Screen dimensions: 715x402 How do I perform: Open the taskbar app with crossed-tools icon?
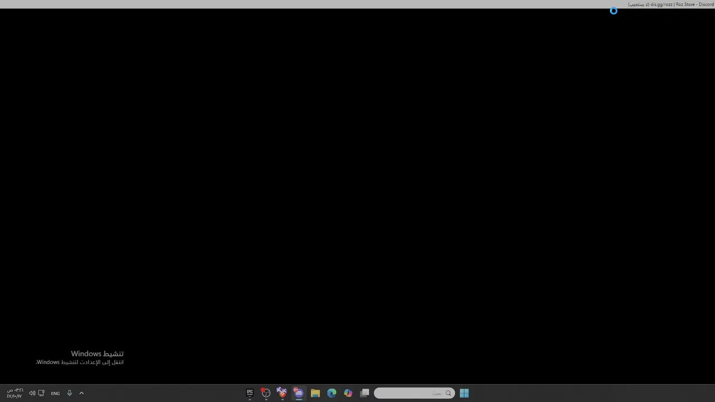(x=282, y=393)
